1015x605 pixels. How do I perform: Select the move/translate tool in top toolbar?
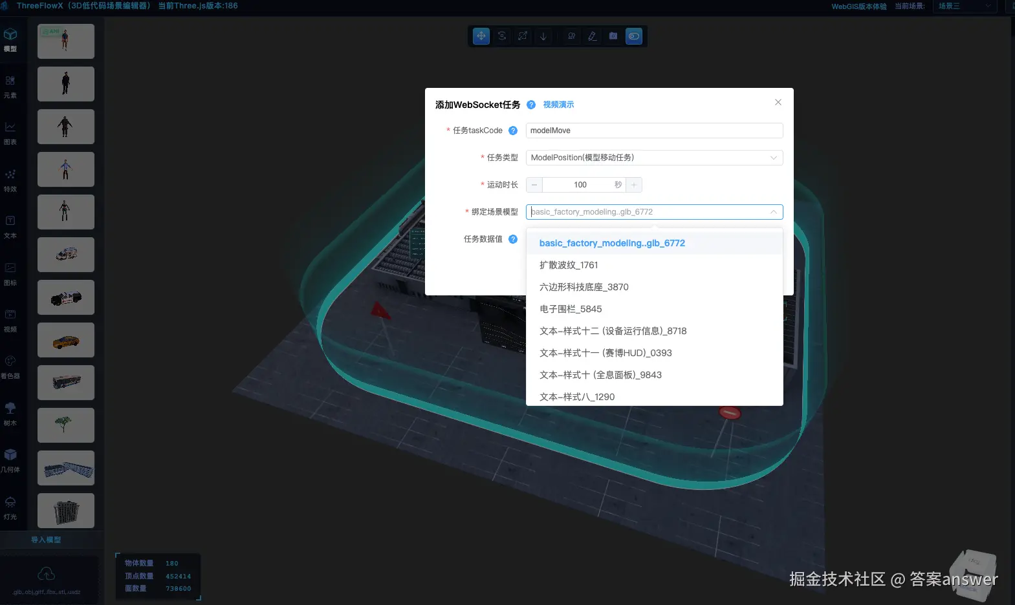(x=481, y=36)
